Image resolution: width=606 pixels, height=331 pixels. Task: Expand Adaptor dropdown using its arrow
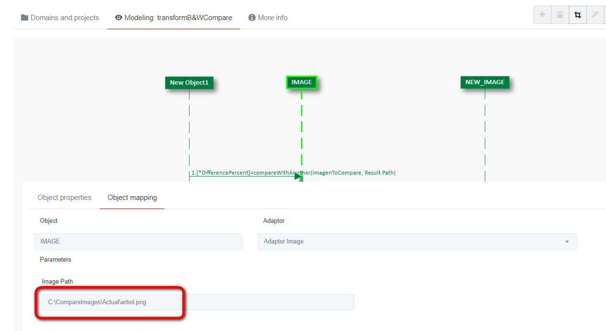coord(567,242)
